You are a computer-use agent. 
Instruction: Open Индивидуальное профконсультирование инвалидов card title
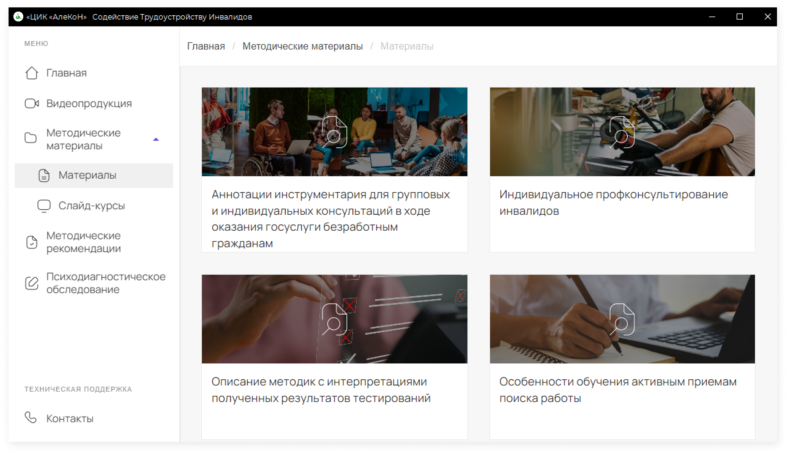pos(613,203)
